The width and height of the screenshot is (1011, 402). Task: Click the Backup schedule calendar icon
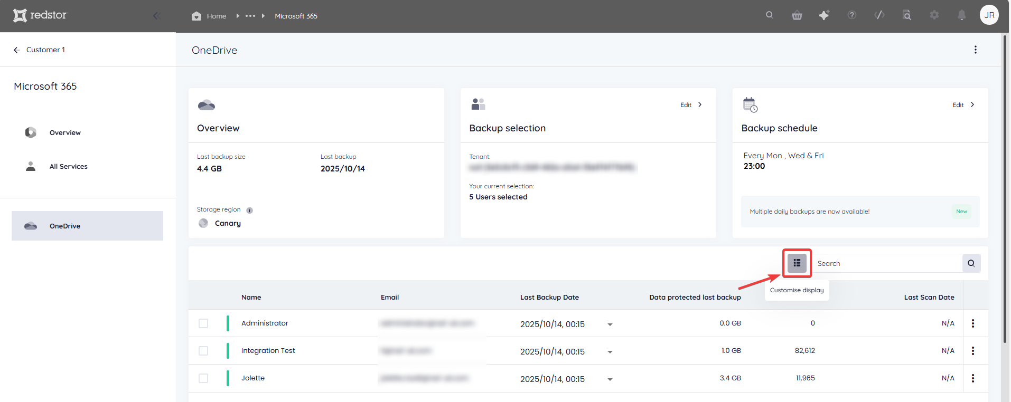click(x=750, y=104)
